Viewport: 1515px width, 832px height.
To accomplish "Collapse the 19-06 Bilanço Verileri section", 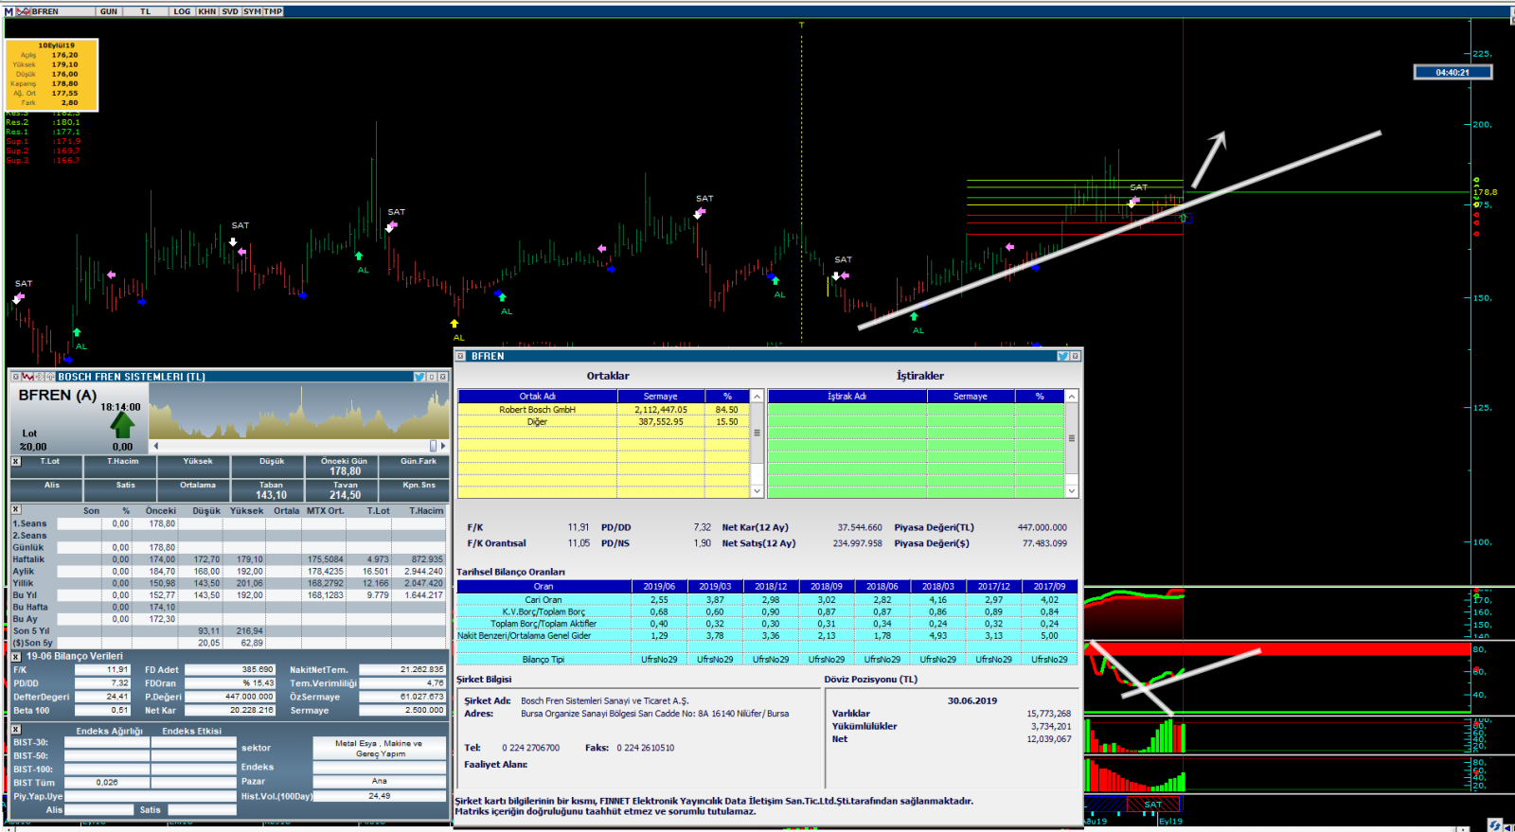I will pyautogui.click(x=16, y=655).
